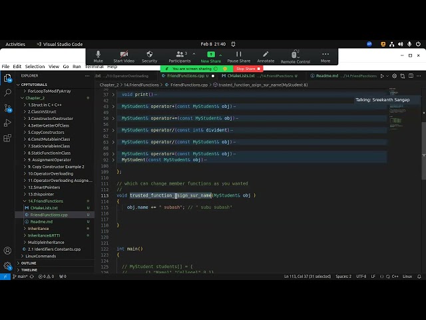Open Security options in Zoom toolbar
The image size is (426, 320).
(149, 57)
